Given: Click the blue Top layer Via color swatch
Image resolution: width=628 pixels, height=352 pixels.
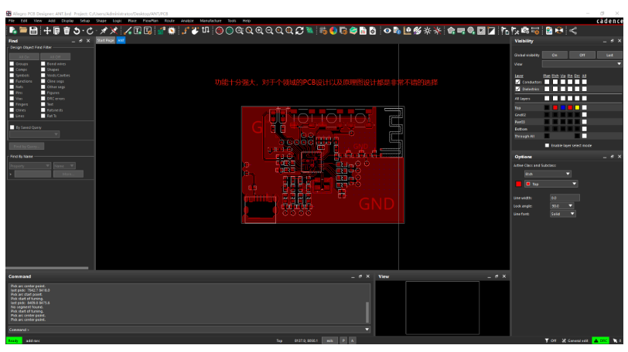Looking at the screenshot, I should 563,108.
